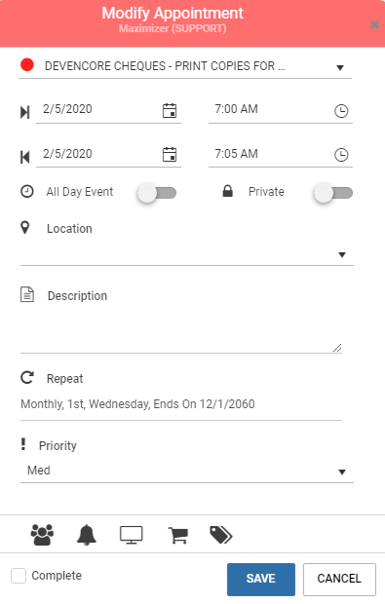Open end time clock picker

pos(341,155)
